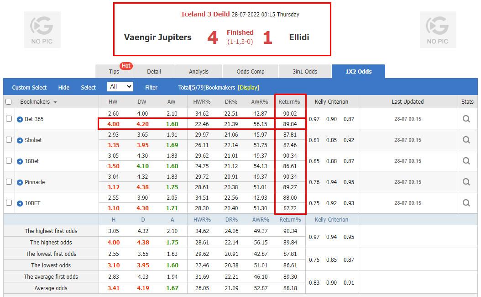Click Vaengir Jupiters team logo placeholder
The image size is (481, 297).
[x=42, y=30]
